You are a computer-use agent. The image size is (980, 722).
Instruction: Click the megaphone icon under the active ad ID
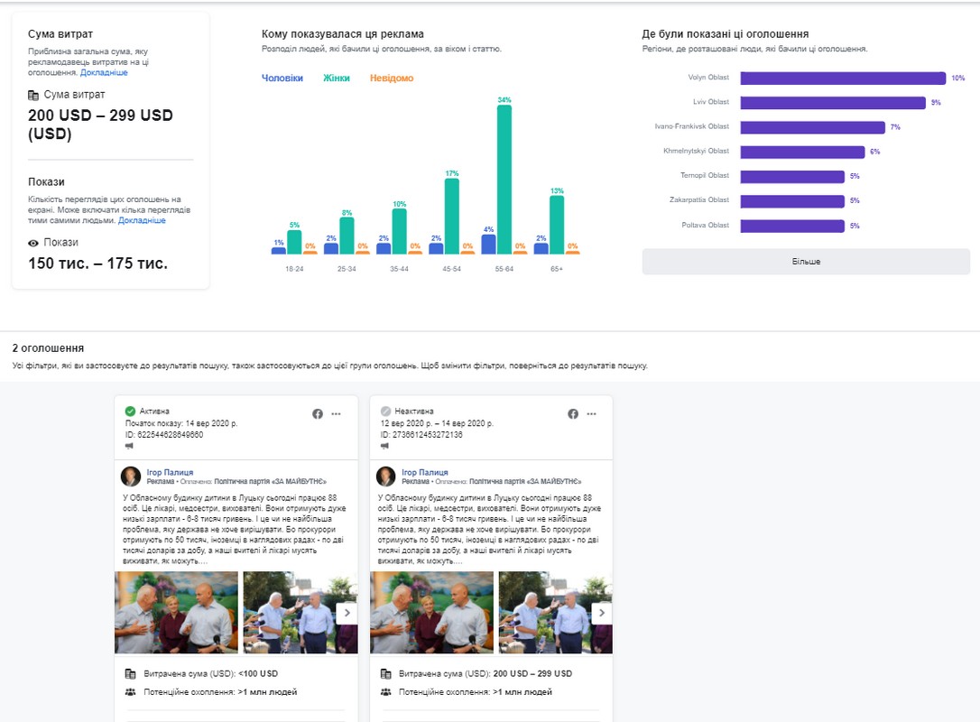pyautogui.click(x=130, y=446)
